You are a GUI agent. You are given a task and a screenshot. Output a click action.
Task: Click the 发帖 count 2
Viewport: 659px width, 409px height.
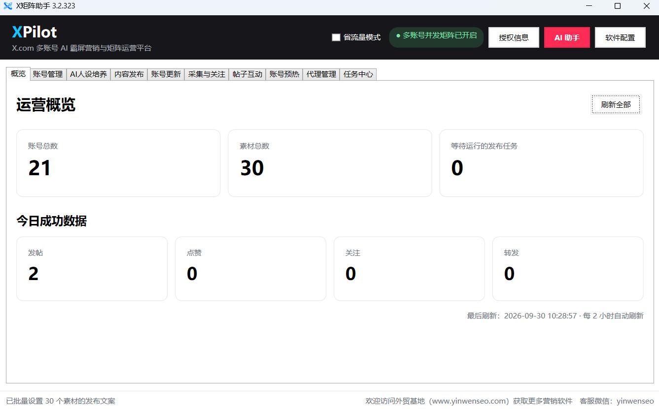pyautogui.click(x=34, y=274)
